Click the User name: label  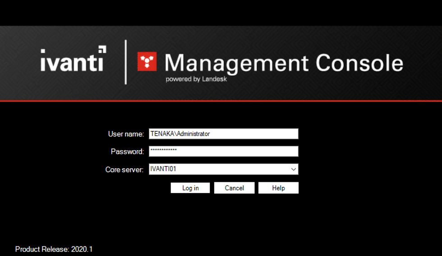126,134
